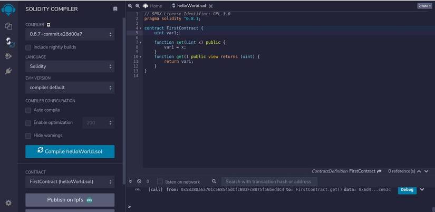Select the helloWorld.sol tab
Viewport: 435px width, 212px height.
(190, 6)
